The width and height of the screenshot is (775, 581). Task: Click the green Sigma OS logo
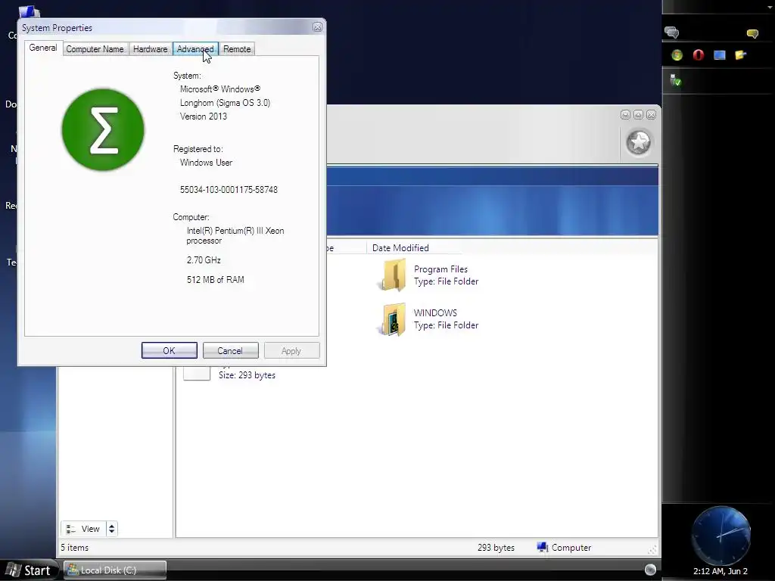[103, 130]
